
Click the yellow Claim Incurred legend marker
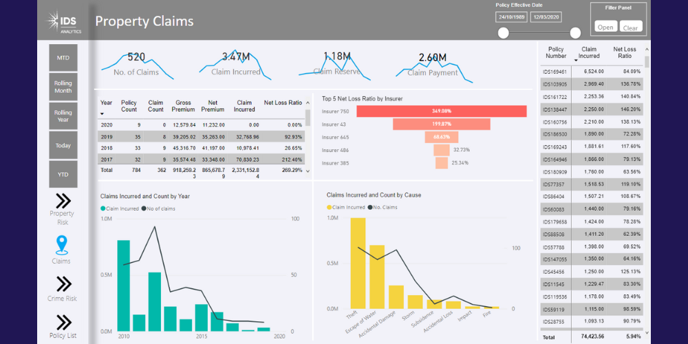tap(329, 207)
